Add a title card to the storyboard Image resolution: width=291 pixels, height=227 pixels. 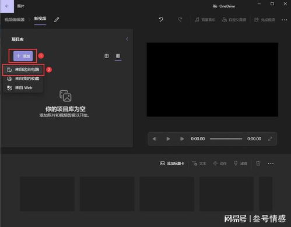click(x=172, y=164)
